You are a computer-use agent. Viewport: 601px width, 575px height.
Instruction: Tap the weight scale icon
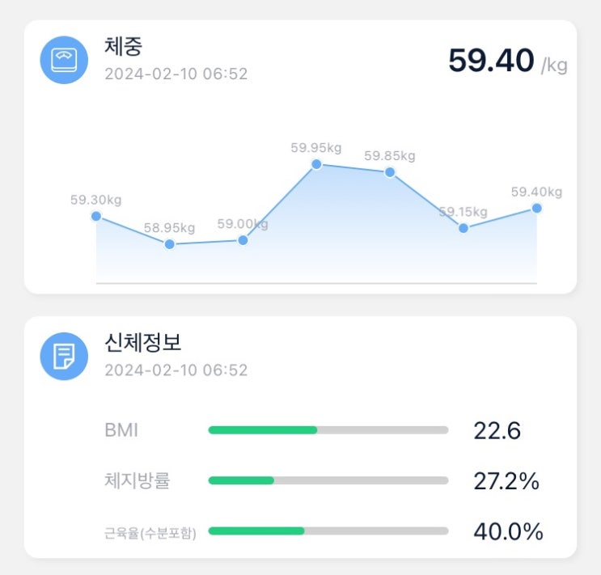64,60
